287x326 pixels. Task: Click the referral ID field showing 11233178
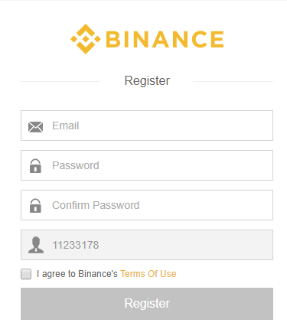147,245
